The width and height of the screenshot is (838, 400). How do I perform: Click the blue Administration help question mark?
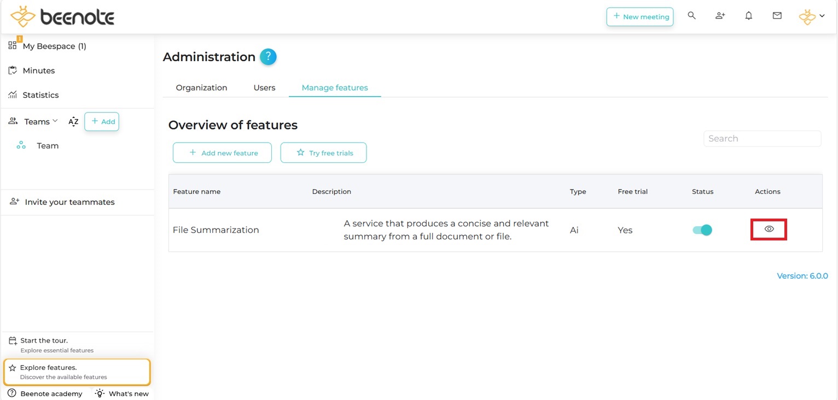point(268,57)
